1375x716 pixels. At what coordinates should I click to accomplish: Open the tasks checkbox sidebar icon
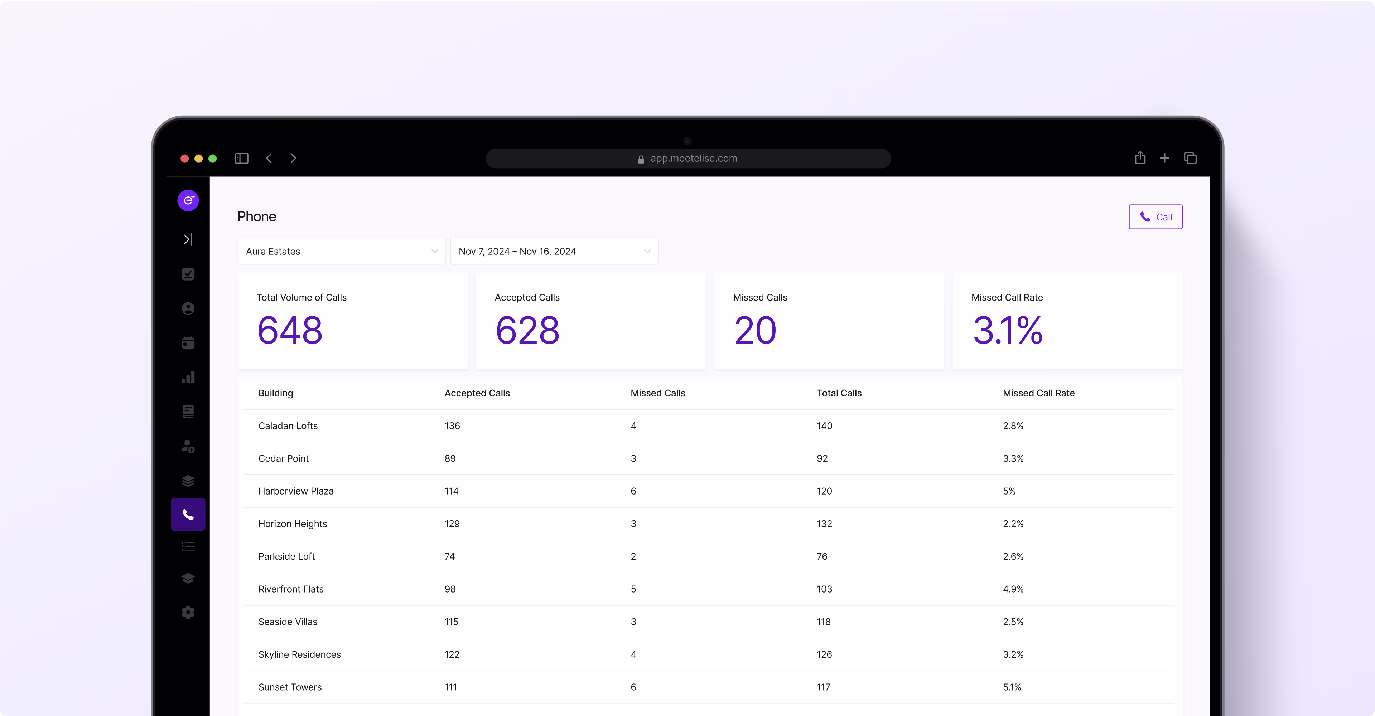click(188, 274)
